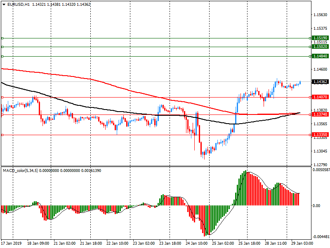Screen dimensions: 330x248
Task: Click the 23 Jan 02:00 time axis label
Action: tap(144, 243)
